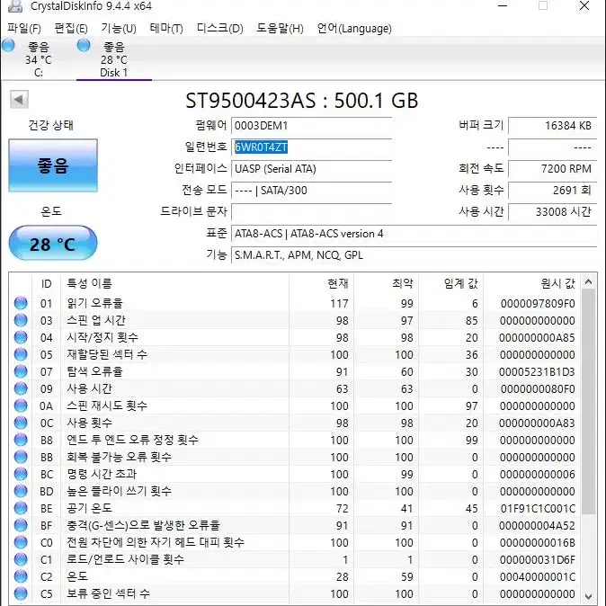
Task: Click the status orb for ID C2 온도
Action: tap(21, 576)
